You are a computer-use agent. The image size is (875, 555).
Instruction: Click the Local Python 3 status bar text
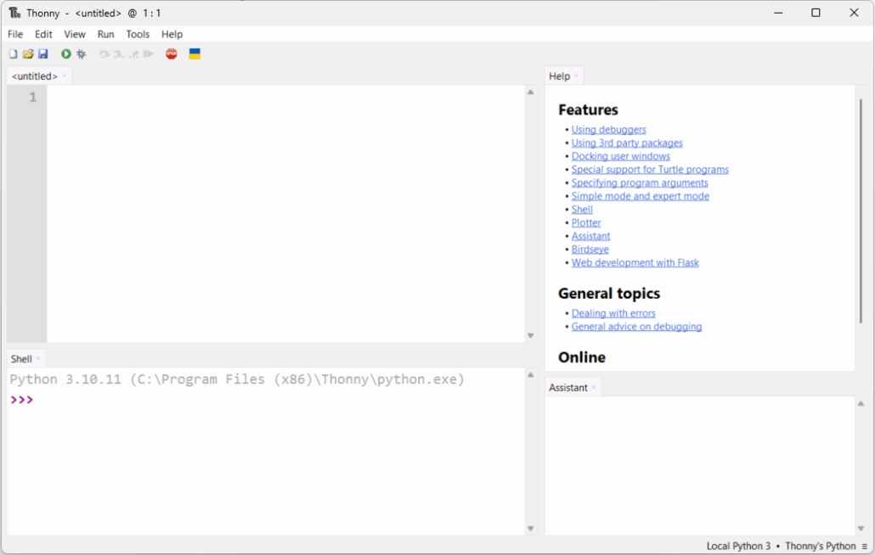(738, 546)
